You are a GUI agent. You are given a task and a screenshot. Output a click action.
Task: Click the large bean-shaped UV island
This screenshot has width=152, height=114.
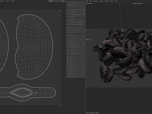point(34,47)
